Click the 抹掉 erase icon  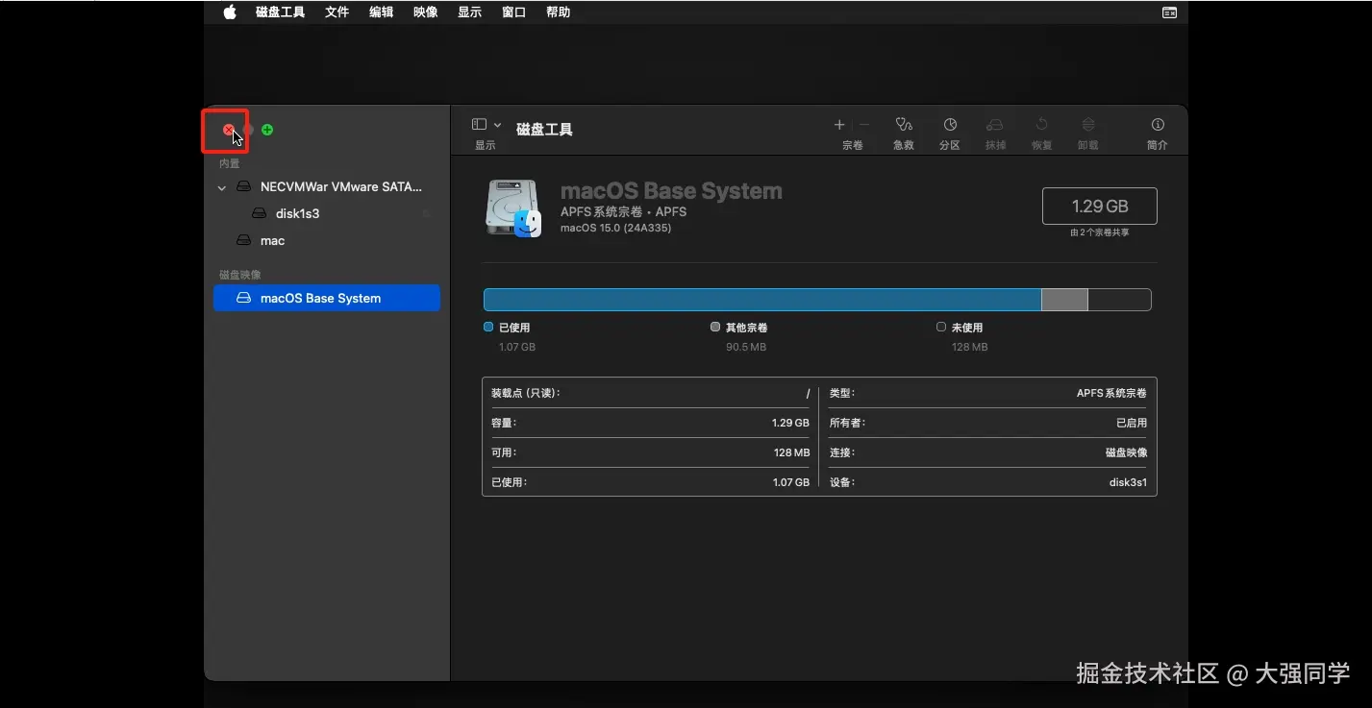click(x=995, y=125)
